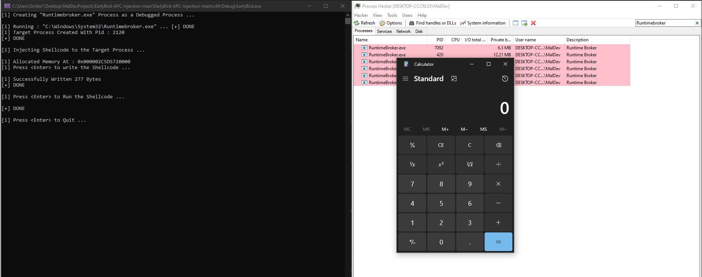Viewport: 702px width, 277px height.
Task: Click the square root key in Calculator
Action: (470, 164)
